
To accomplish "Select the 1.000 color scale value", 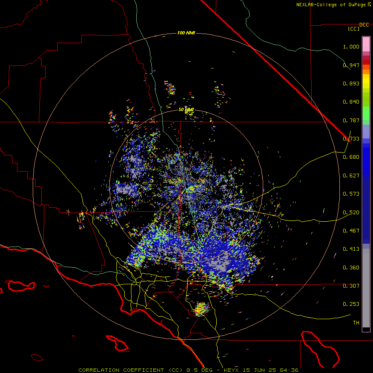I will (x=351, y=46).
